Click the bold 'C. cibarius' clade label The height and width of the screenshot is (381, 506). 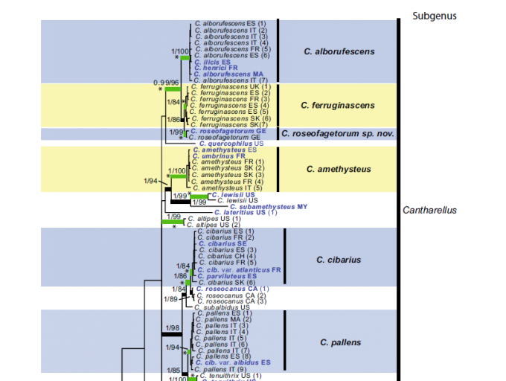[x=339, y=260]
